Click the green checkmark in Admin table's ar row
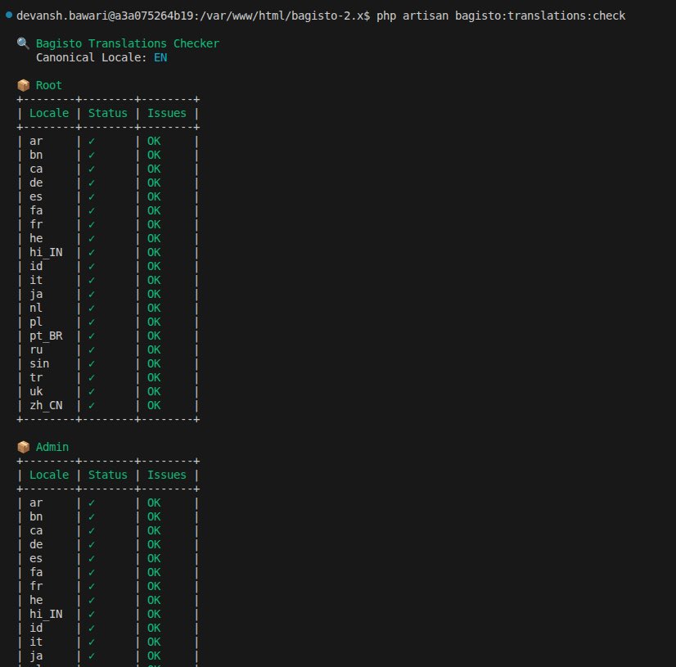The width and height of the screenshot is (676, 667). pos(92,503)
